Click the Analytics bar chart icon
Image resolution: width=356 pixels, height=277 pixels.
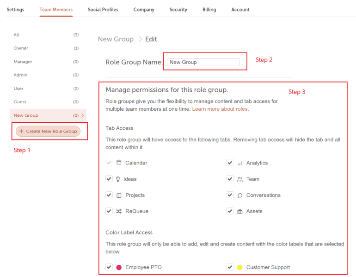(239, 163)
